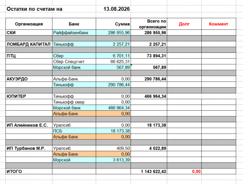The height and width of the screenshot is (184, 243).
Task: Select the organization cell 'СКИ'
Action: coord(29,33)
